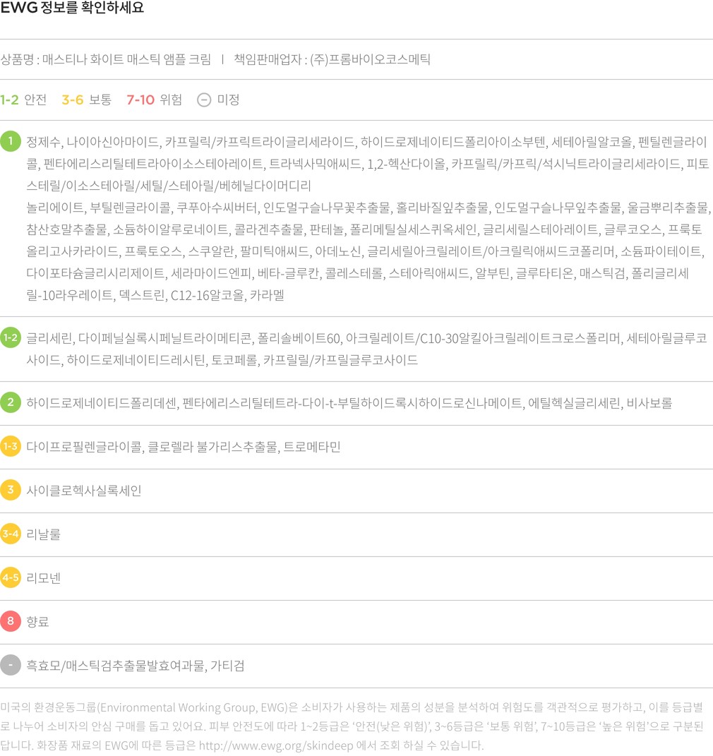Click the 사이클로헥사실록세인 ingredient
Image resolution: width=713 pixels, height=756 pixels.
coord(83,491)
